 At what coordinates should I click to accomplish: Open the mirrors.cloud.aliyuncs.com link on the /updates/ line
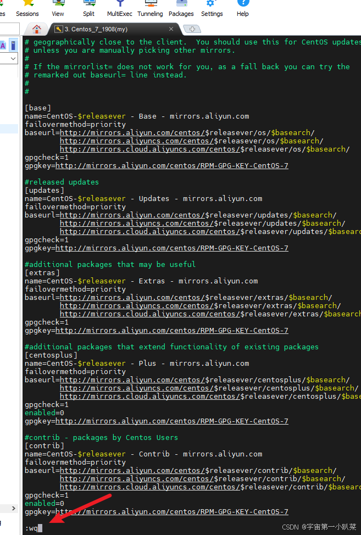[x=150, y=231]
